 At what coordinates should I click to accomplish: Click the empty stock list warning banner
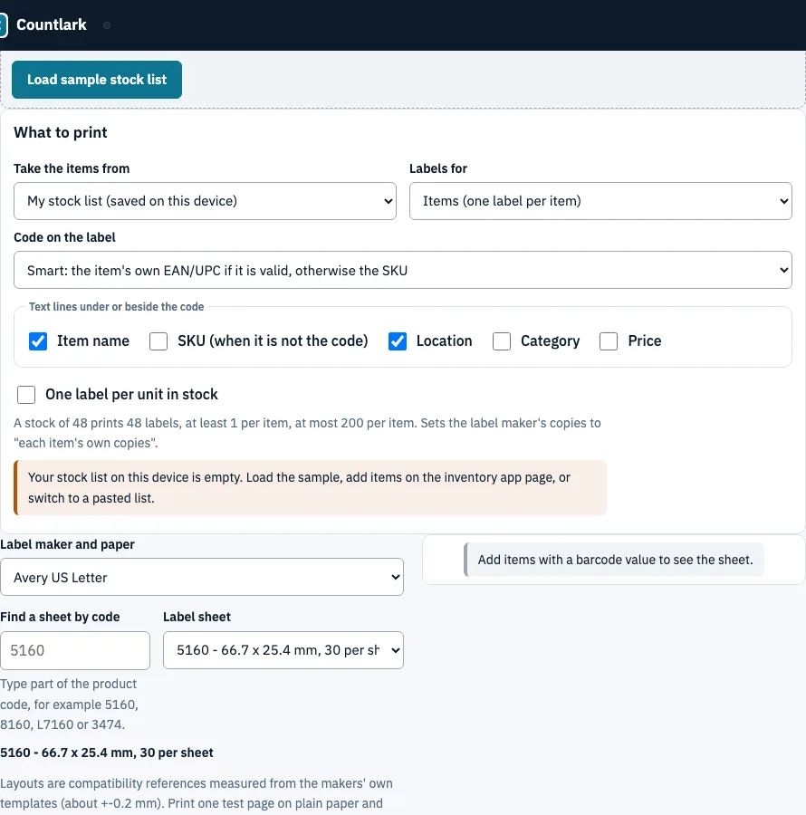(x=311, y=487)
